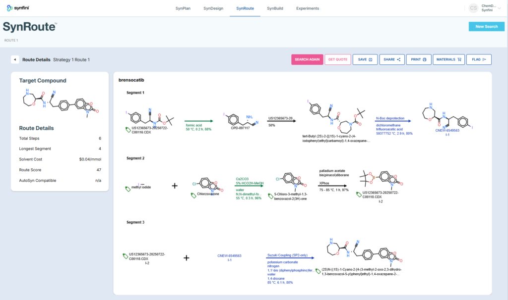Save the route with SAVE button
Screen dimensions: 508x300
(365, 59)
